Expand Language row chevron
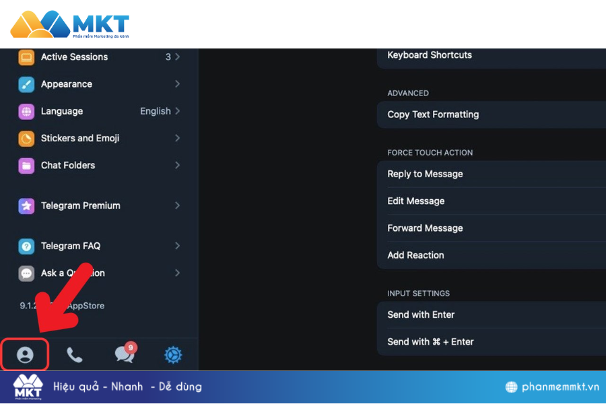Viewport: 606px width, 404px height. (177, 111)
